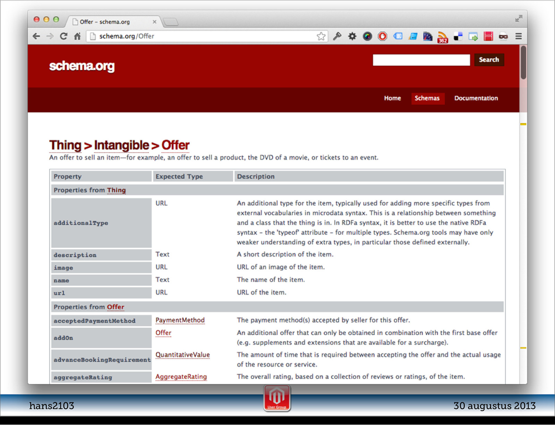
Task: Follow the Offer breadcrumb heading link
Action: point(176,145)
